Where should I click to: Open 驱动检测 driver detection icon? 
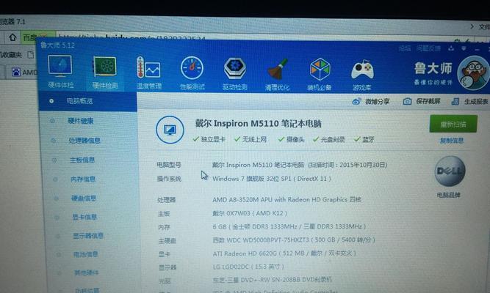coord(235,73)
